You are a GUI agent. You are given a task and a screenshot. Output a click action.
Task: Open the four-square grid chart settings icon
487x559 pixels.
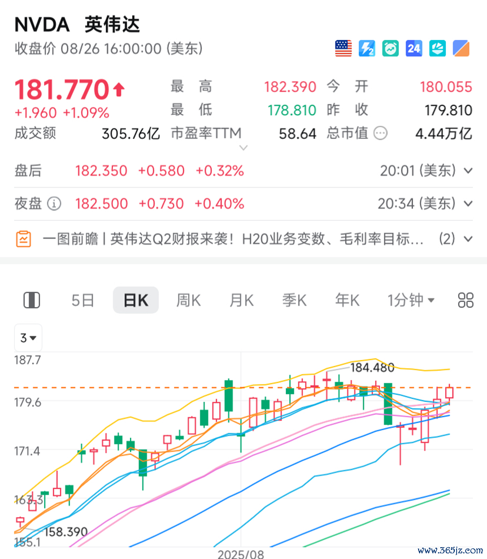(466, 300)
